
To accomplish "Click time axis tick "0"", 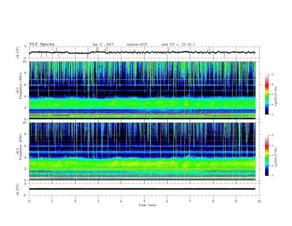I will click(29, 201).
